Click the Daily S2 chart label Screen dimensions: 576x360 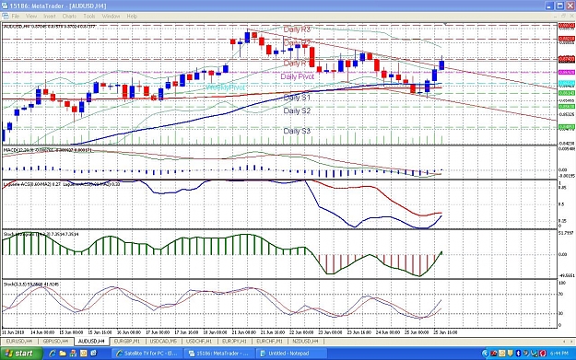coord(297,110)
